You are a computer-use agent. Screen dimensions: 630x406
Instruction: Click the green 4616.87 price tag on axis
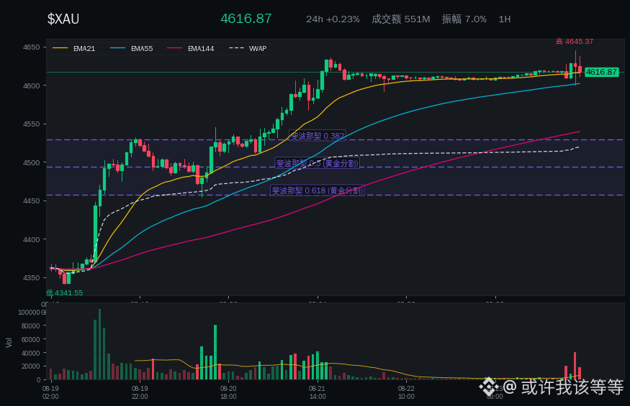[601, 72]
